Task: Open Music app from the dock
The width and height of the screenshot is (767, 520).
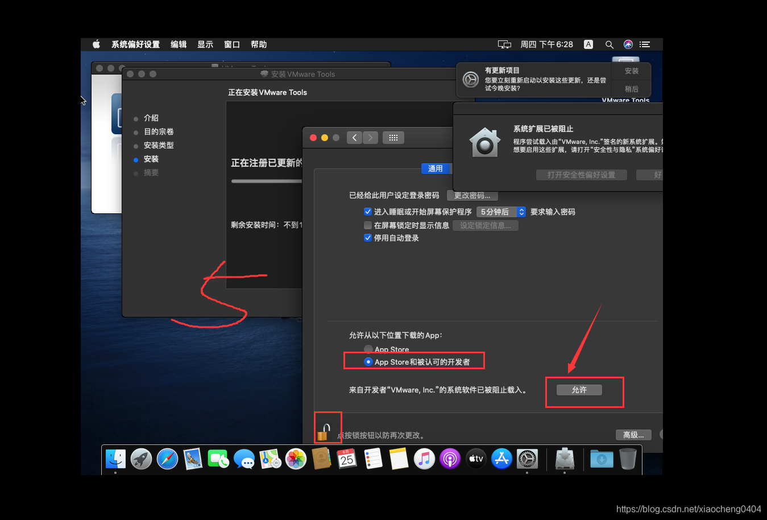Action: 424,459
